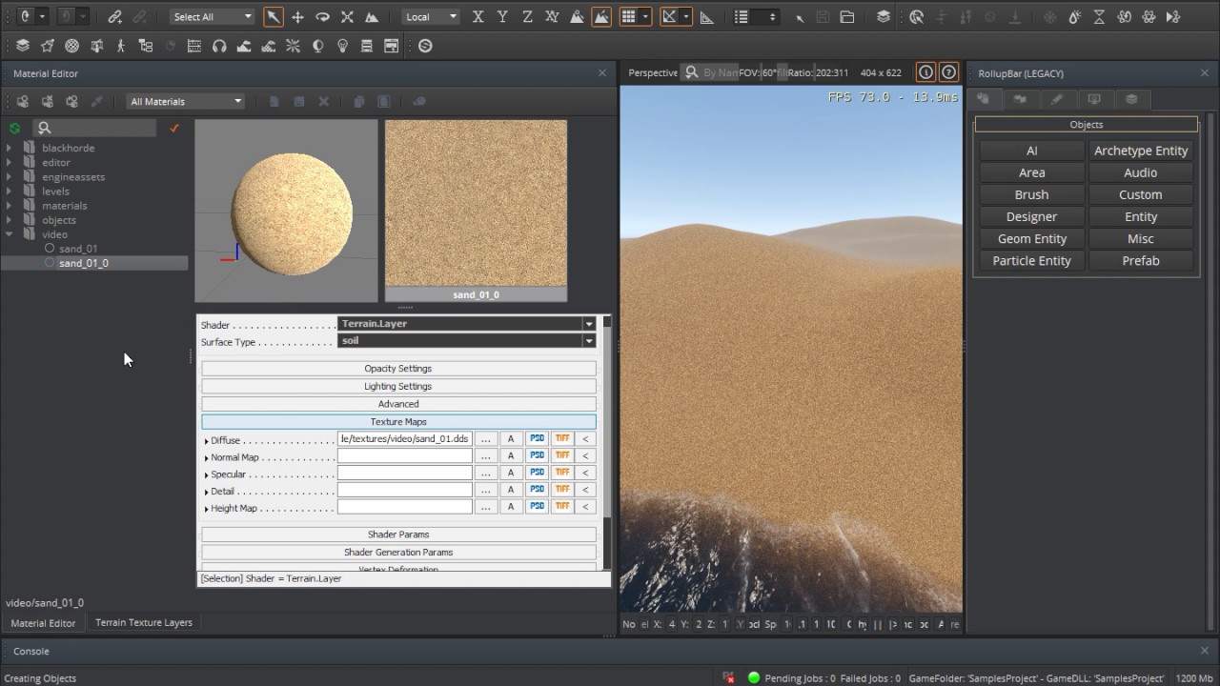Click the Archetype Entity button

[1141, 151]
